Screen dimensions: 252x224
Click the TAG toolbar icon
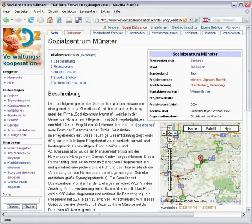88,20
